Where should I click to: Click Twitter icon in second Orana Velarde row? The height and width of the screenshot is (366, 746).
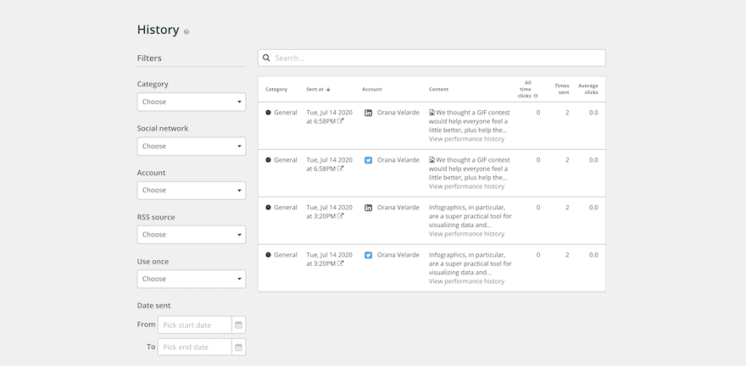[368, 160]
